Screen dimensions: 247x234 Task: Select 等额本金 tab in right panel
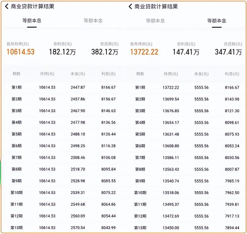click(217, 20)
